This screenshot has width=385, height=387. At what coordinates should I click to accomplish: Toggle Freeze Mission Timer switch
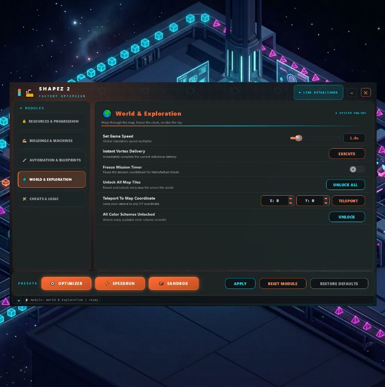[357, 169]
